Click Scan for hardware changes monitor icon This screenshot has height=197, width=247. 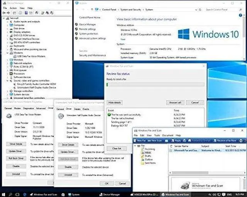click(37, 13)
